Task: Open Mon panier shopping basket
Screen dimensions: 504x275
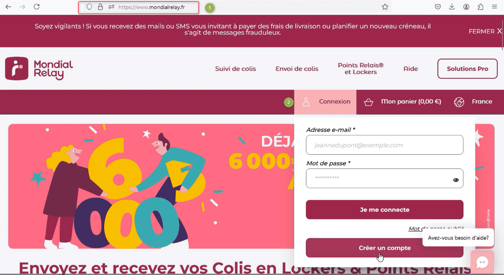Action: coord(402,102)
